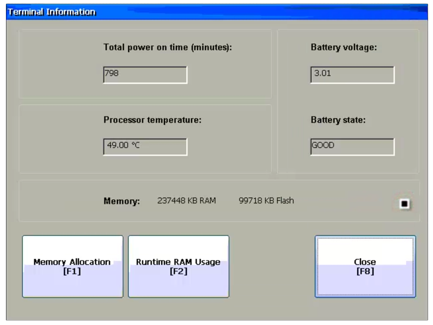Screen dimensions: 433x325
Task: Click the Battery voltage value 3.01
Action: [x=352, y=75]
